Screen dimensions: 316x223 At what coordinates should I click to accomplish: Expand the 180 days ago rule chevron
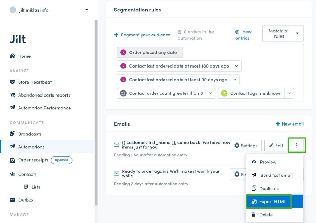click(x=237, y=66)
